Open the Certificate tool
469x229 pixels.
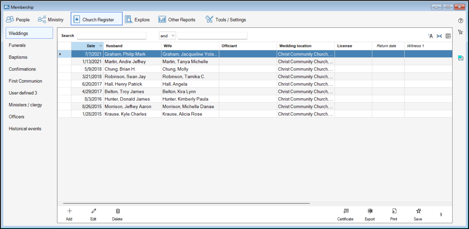[x=346, y=211]
